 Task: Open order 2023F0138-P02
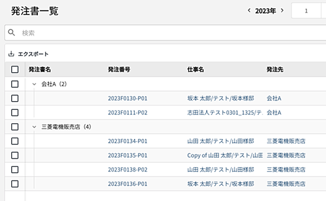pyautogui.click(x=127, y=170)
